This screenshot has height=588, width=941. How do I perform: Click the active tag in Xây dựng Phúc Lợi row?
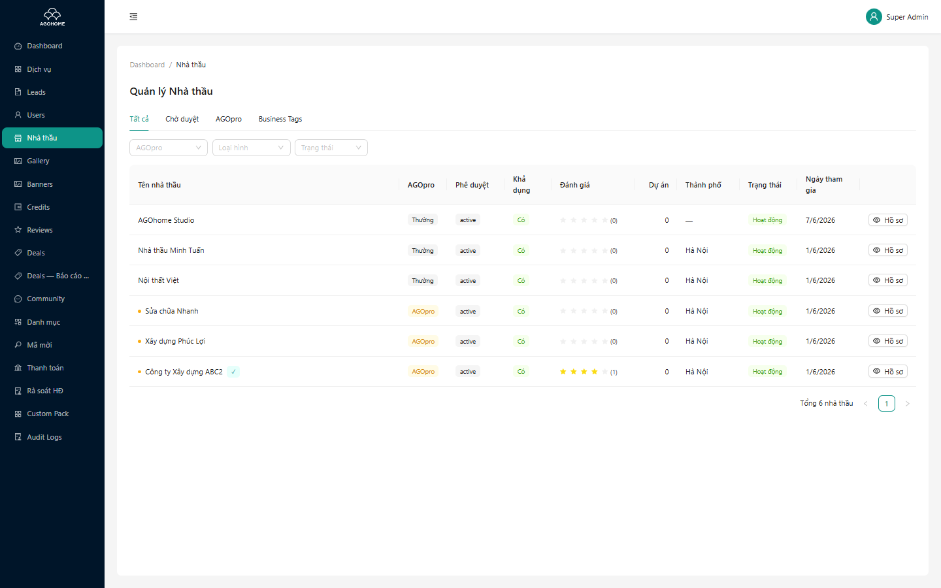tap(468, 341)
